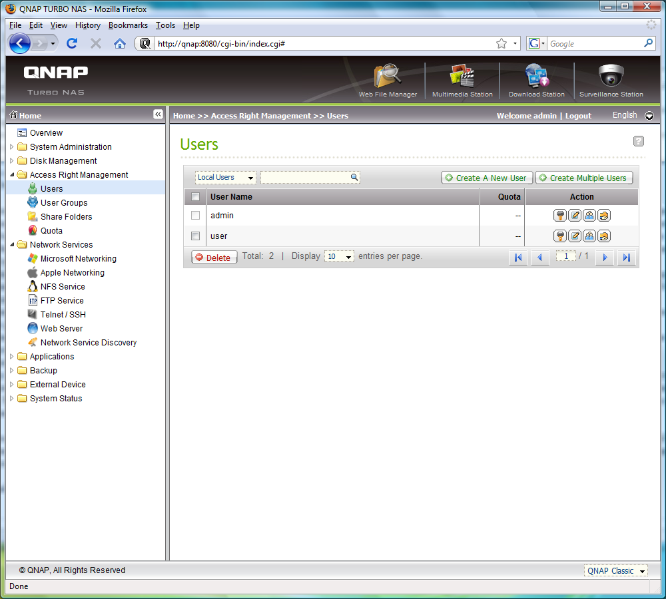Go to first page of users

pos(518,258)
